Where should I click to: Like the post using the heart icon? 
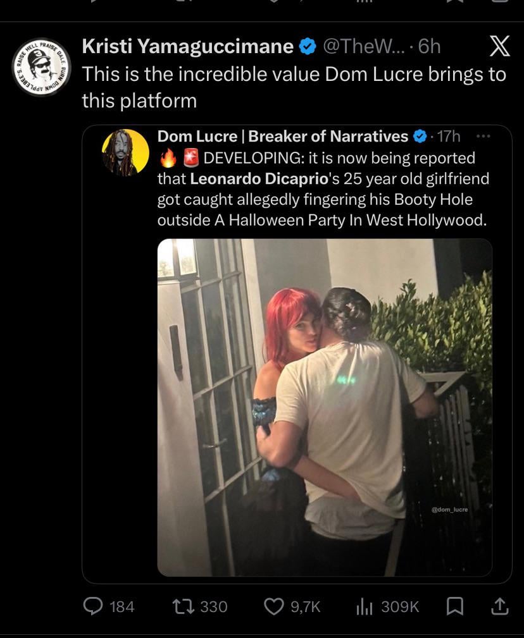pyautogui.click(x=274, y=606)
